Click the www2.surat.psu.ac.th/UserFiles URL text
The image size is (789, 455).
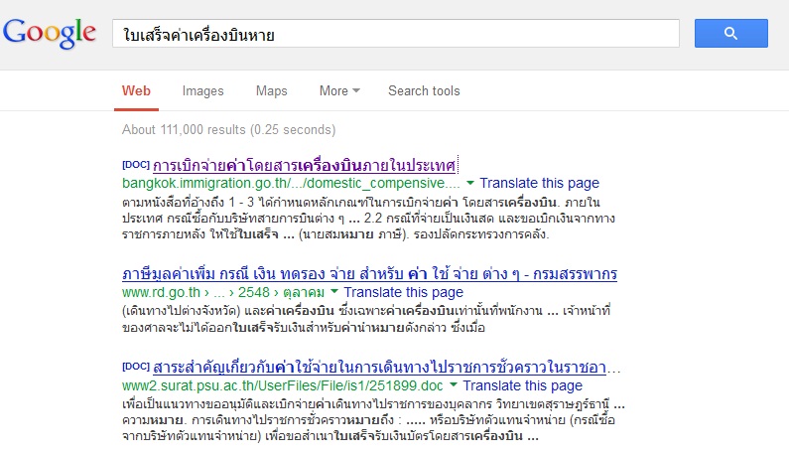[x=282, y=385]
